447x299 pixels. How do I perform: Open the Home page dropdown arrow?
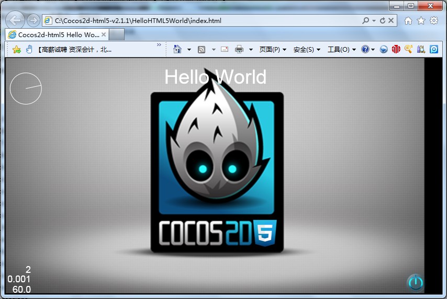click(189, 50)
